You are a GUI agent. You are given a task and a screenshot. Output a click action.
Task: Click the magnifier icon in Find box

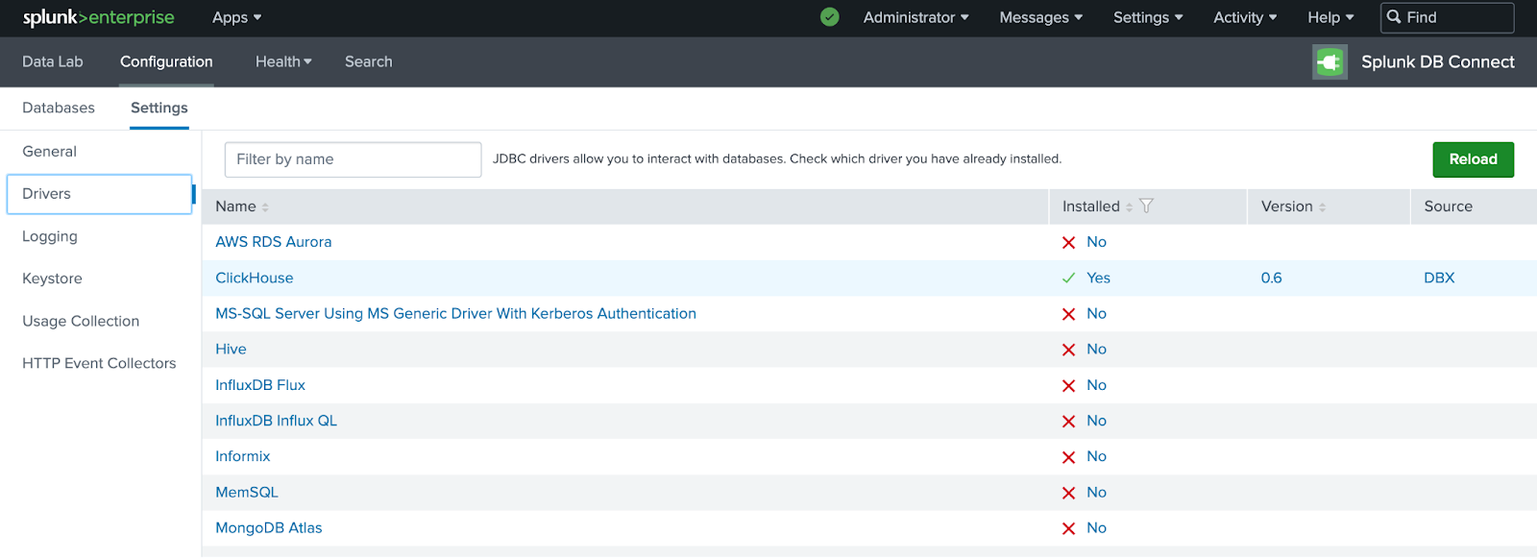1394,17
